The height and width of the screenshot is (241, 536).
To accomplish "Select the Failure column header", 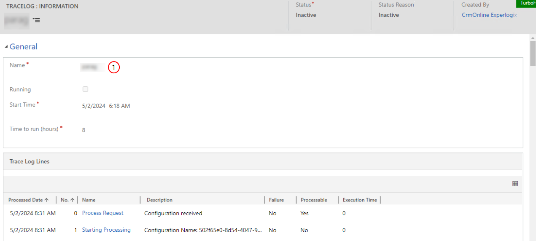I will point(276,200).
